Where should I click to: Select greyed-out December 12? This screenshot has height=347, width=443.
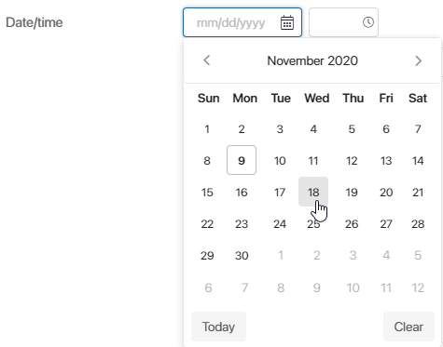tap(418, 287)
